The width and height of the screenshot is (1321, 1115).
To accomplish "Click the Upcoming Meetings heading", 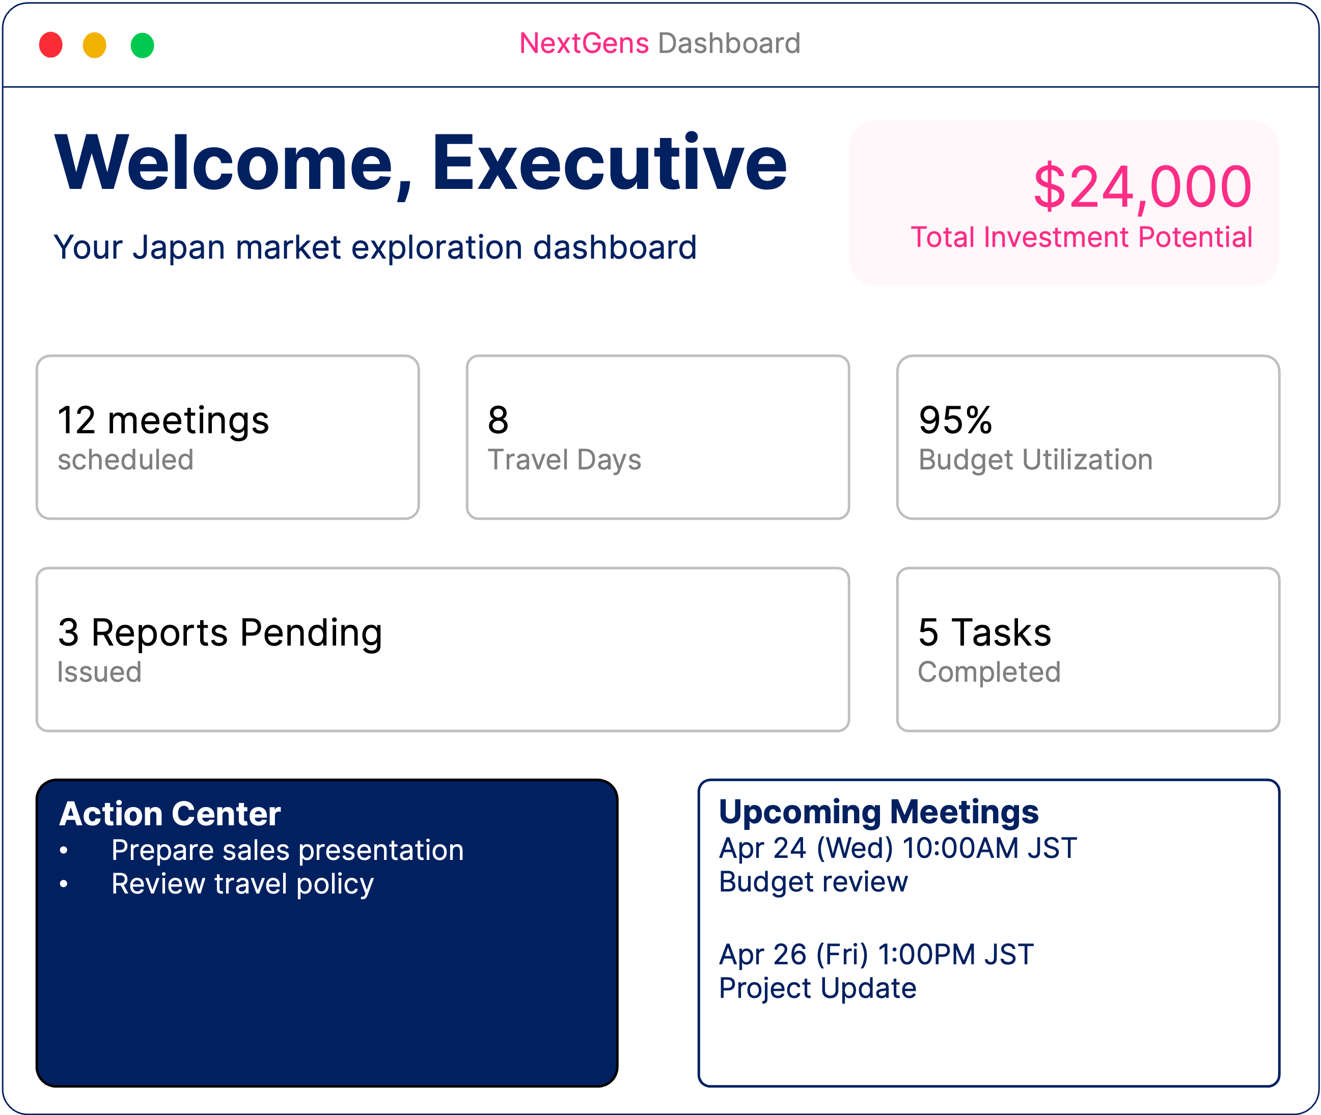I will 878,812.
